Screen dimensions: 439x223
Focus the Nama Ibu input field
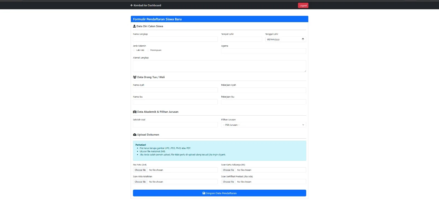pyautogui.click(x=175, y=102)
